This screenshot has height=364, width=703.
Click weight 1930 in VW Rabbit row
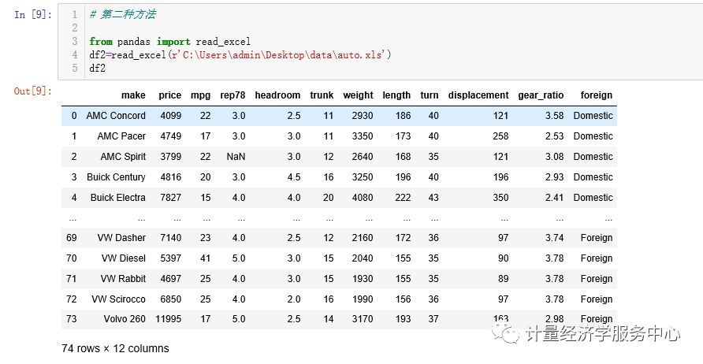pos(363,279)
